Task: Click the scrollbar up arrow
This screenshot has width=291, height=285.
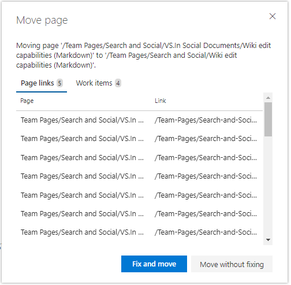Action: coord(268,98)
